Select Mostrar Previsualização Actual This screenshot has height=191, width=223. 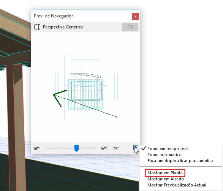point(177,185)
